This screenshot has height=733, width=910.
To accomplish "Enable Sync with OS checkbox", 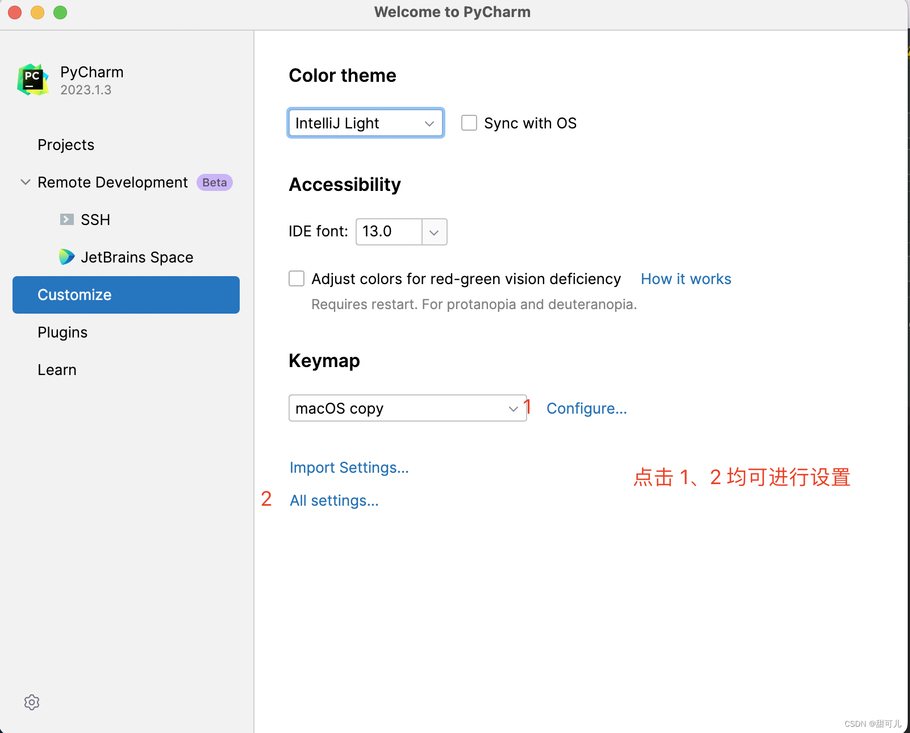I will [x=469, y=123].
